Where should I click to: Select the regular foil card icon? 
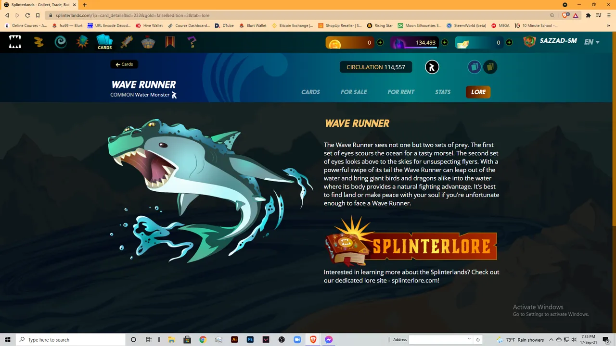coord(474,67)
